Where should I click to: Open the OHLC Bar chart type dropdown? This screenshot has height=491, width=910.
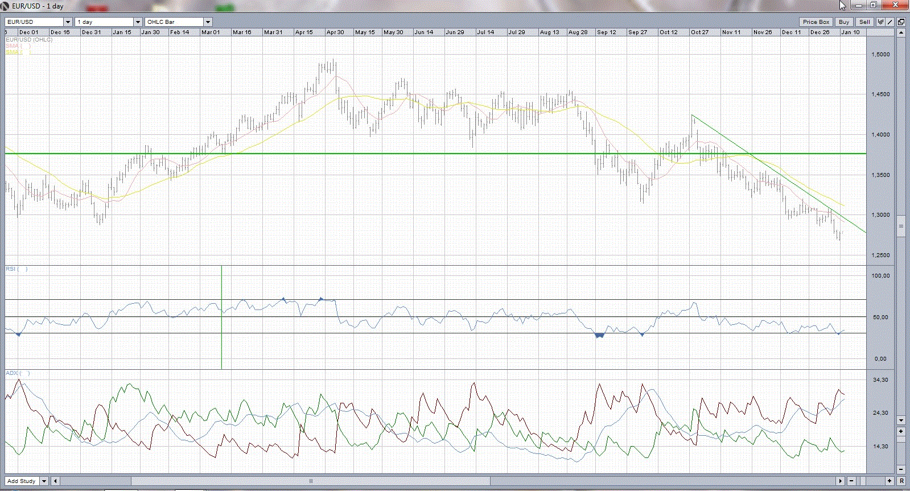(x=208, y=22)
